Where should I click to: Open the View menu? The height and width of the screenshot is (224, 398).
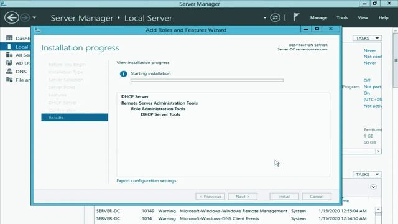pos(363,18)
